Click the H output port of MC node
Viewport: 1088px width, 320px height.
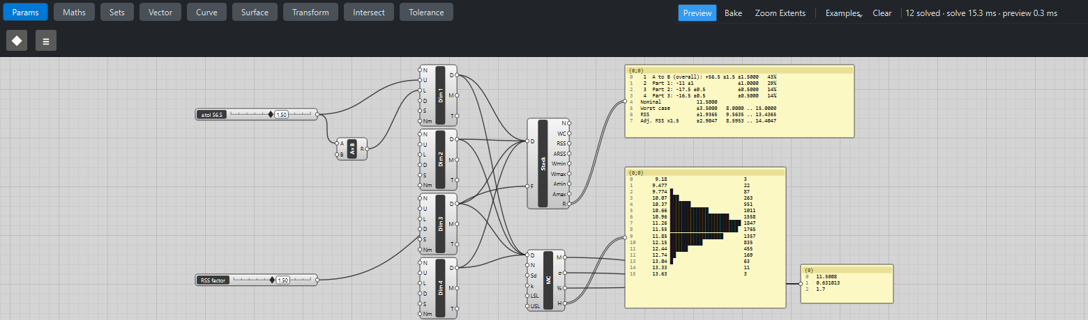(x=566, y=303)
